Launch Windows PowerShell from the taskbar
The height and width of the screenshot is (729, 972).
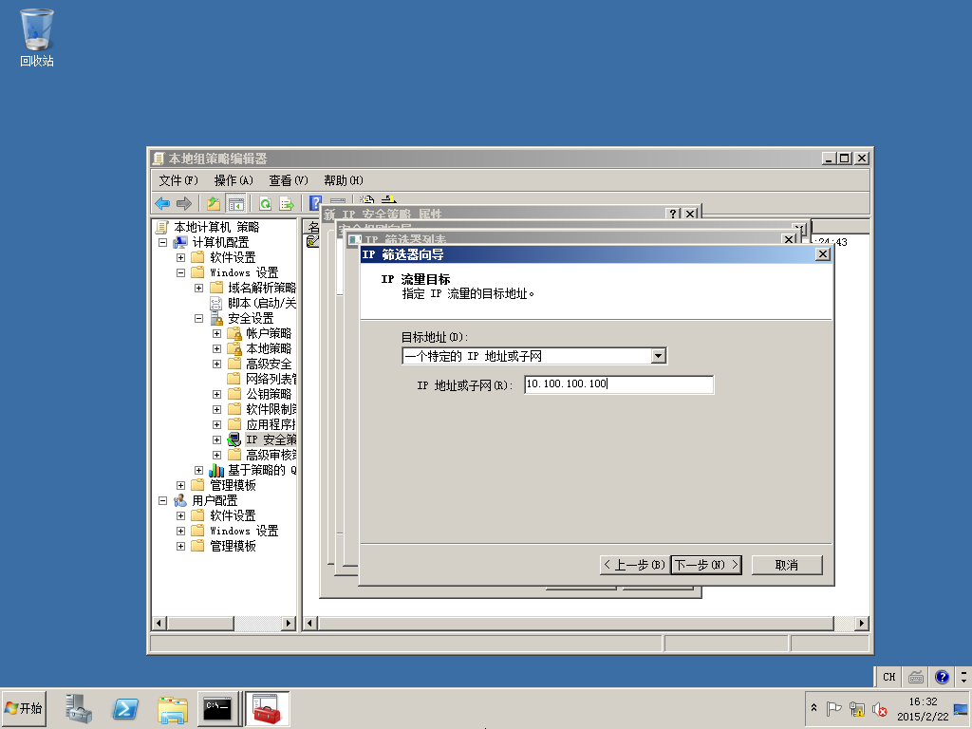125,708
